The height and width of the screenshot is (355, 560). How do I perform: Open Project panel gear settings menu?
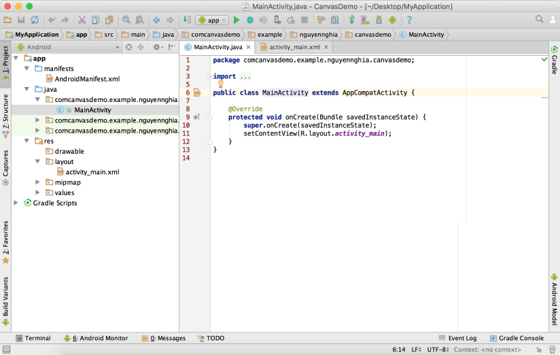click(158, 47)
